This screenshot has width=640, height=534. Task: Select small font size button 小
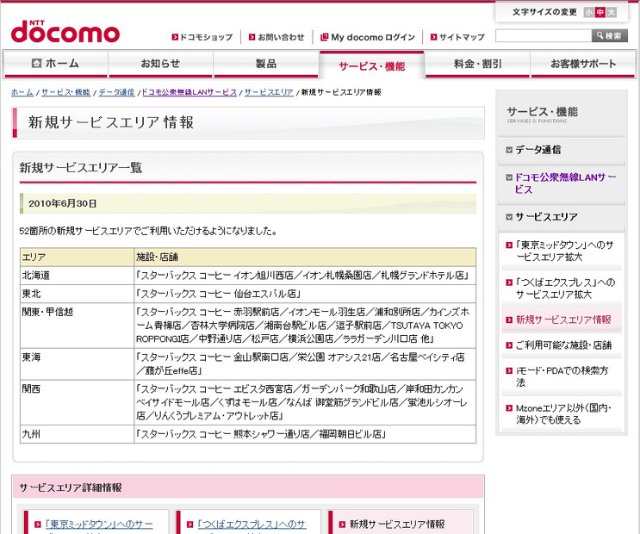click(x=588, y=12)
